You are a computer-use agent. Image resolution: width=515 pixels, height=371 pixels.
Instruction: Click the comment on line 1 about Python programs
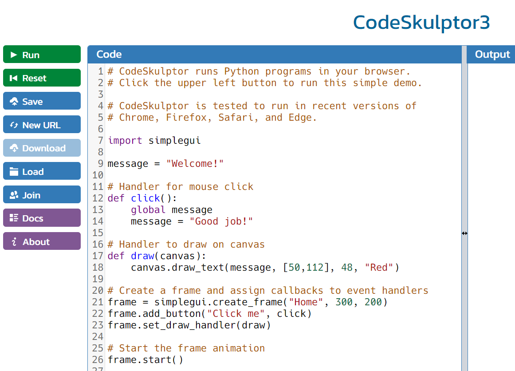tap(259, 71)
